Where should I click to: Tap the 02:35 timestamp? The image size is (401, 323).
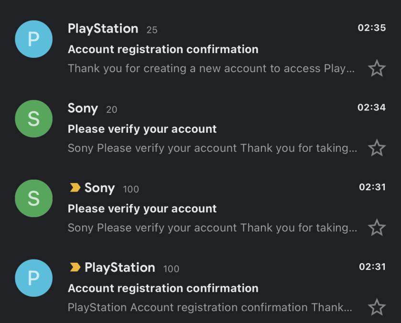(371, 28)
